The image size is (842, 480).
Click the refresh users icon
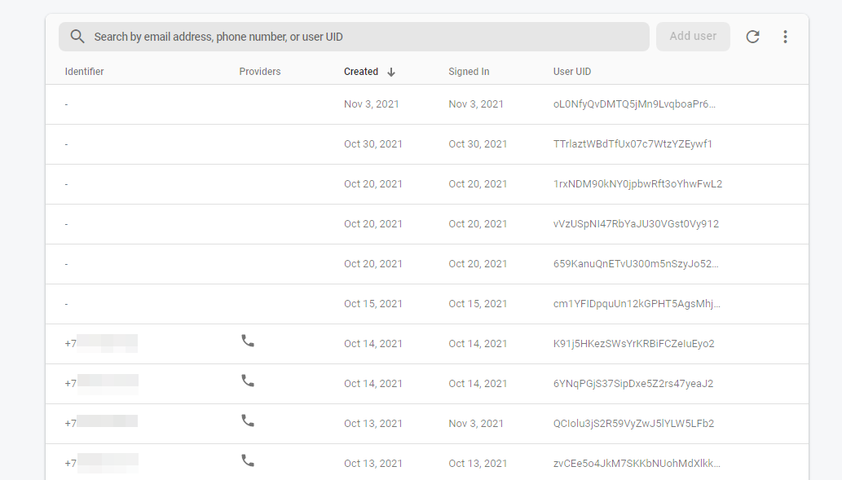tap(752, 37)
